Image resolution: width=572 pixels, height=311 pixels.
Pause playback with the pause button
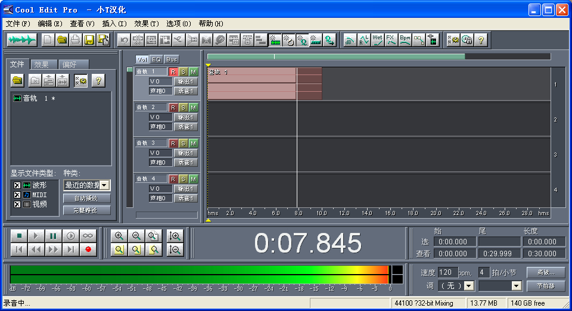(x=53, y=236)
